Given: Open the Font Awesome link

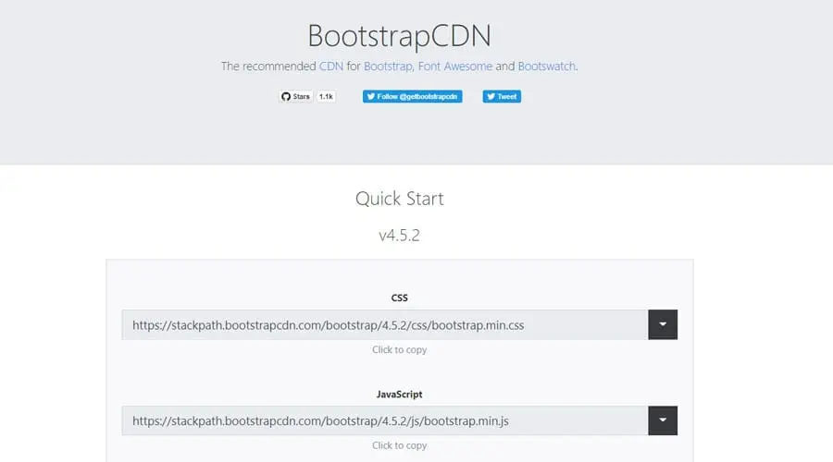Looking at the screenshot, I should click(455, 67).
